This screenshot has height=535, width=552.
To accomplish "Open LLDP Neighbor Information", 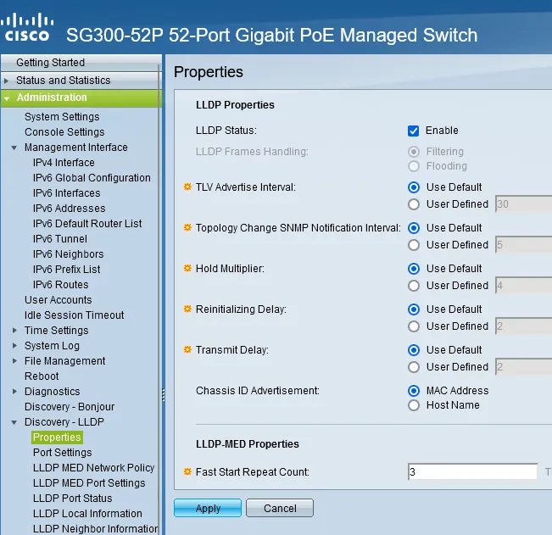I will (96, 529).
